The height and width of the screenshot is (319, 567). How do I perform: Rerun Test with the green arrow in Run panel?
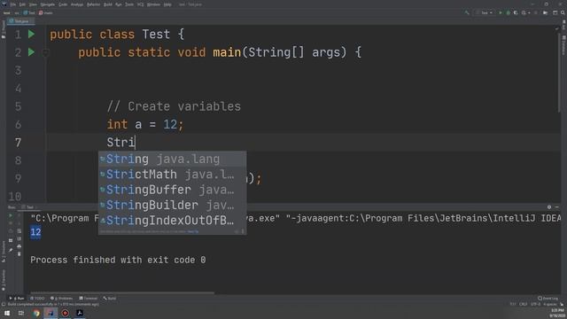point(11,215)
